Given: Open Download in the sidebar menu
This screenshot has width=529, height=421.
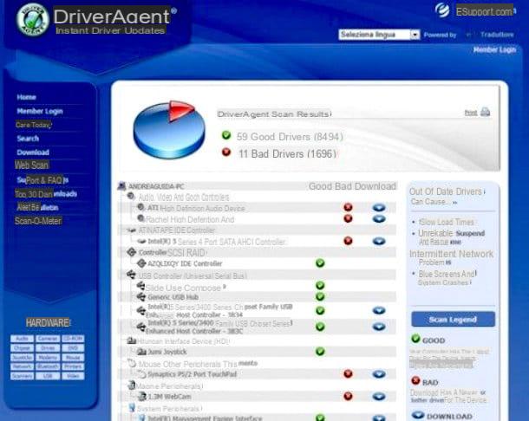Looking at the screenshot, I should 33,152.
